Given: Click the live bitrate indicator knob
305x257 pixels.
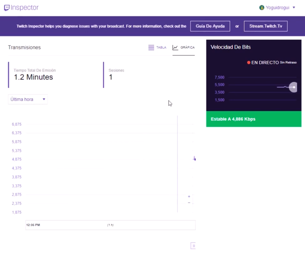Looking at the screenshot, I should [x=294, y=87].
